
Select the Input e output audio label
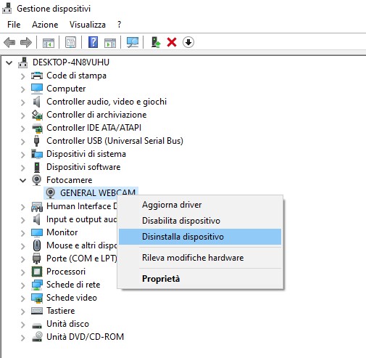(81, 219)
